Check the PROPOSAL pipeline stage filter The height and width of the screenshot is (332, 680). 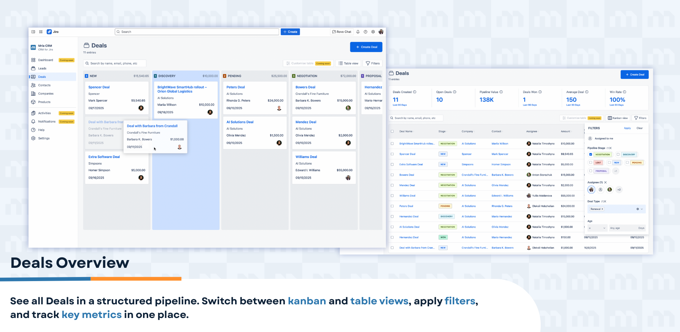click(591, 171)
